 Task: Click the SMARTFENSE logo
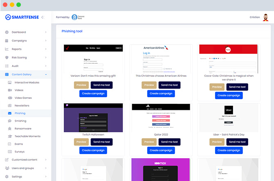tap(22, 17)
